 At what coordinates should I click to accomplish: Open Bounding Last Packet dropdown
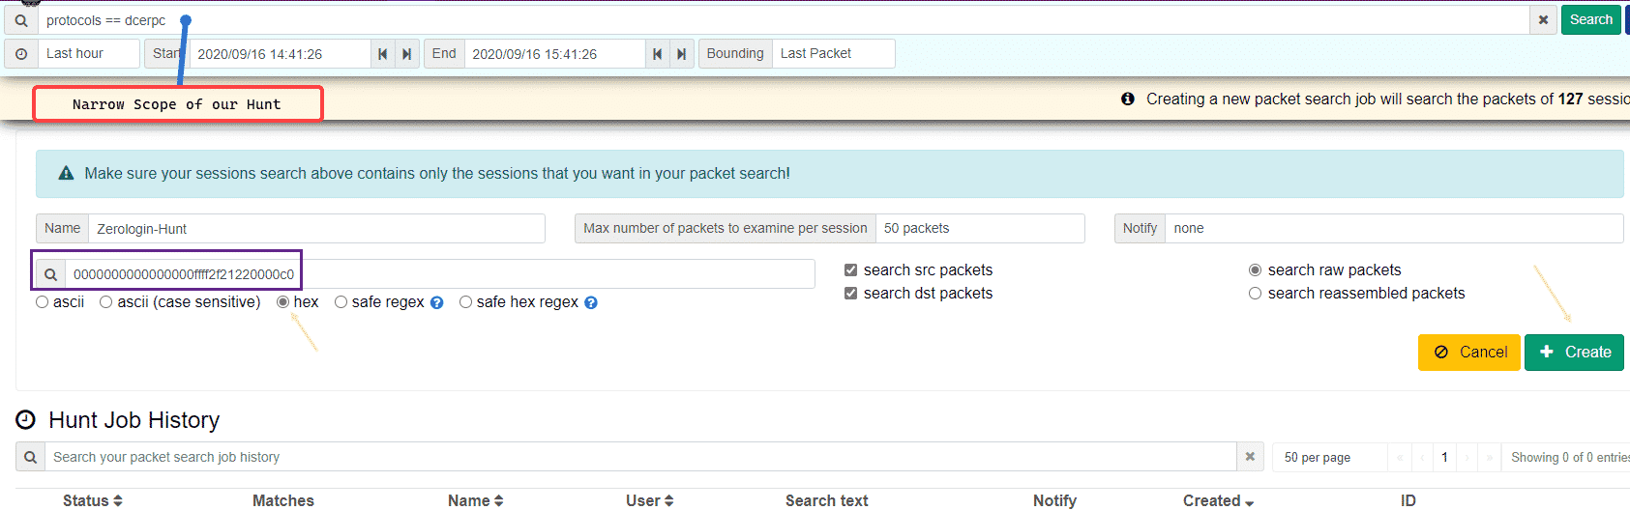(x=835, y=54)
